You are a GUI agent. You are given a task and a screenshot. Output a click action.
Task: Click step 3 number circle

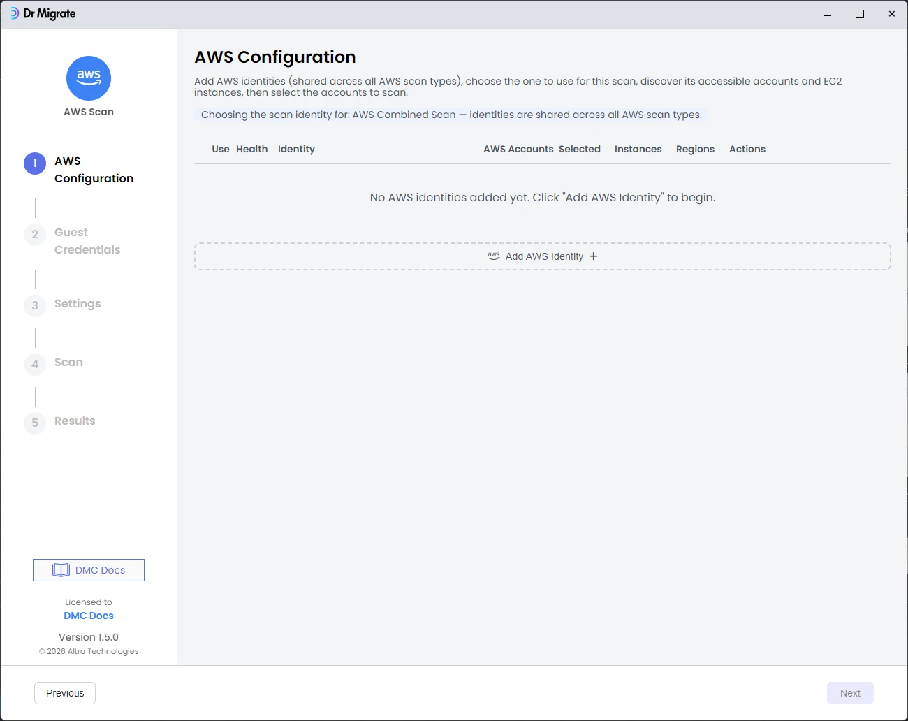pos(35,305)
